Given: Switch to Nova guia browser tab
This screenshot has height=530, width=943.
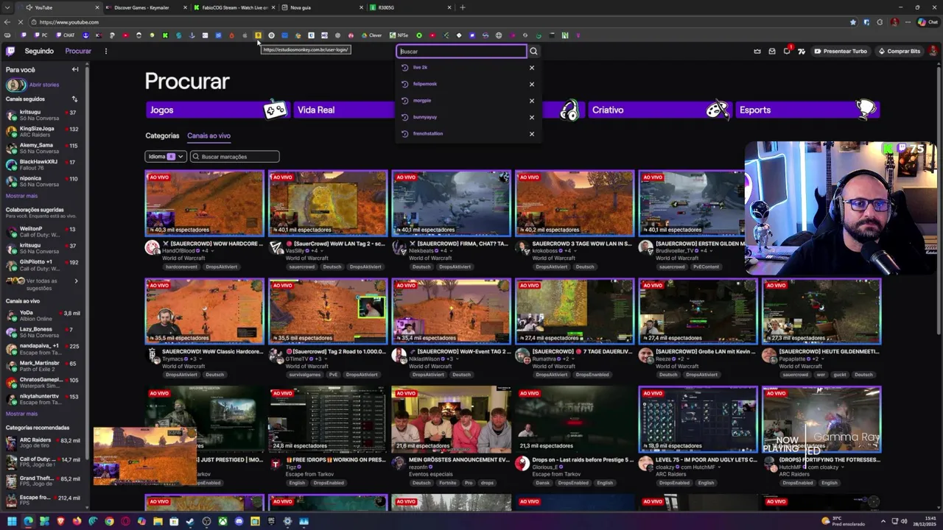Looking at the screenshot, I should [x=322, y=7].
